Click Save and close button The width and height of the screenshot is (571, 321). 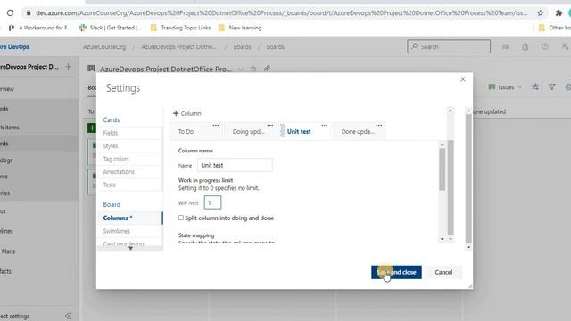click(x=396, y=272)
